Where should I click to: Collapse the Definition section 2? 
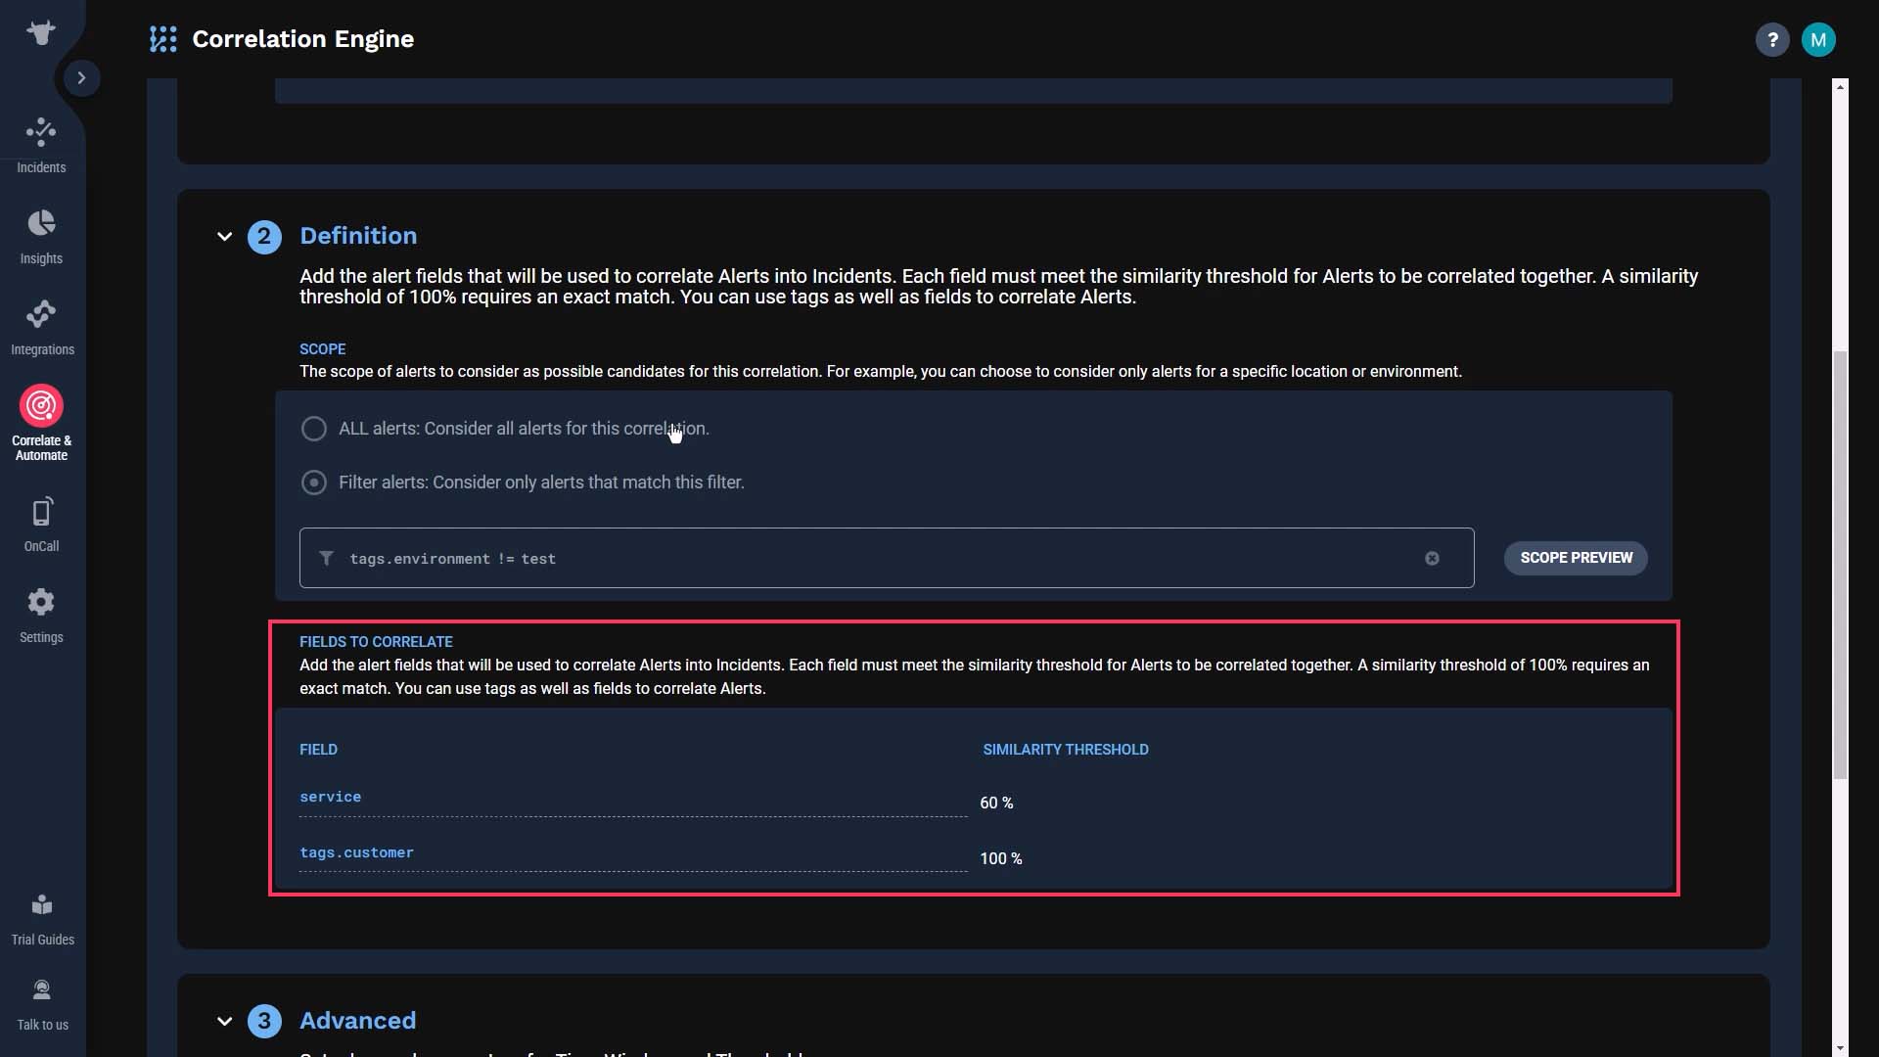[224, 235]
